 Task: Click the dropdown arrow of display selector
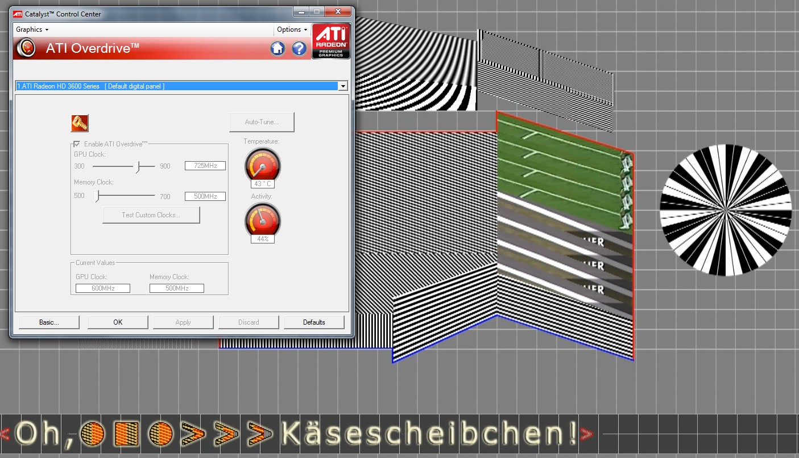click(342, 86)
